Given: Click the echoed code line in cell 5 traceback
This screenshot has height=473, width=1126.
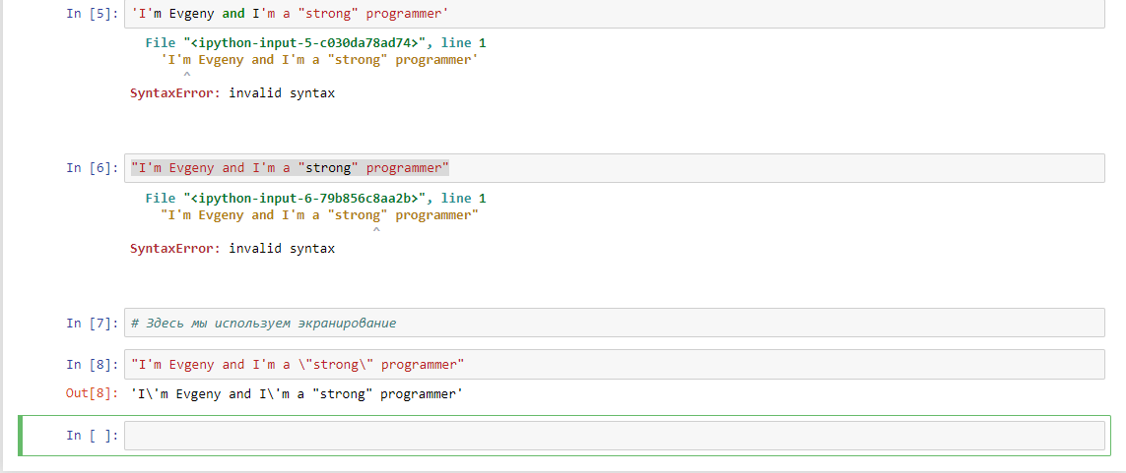Looking at the screenshot, I should (x=319, y=60).
